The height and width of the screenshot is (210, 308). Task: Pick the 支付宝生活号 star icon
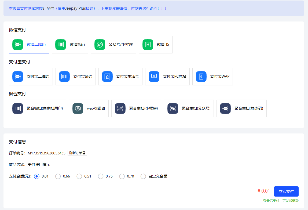click(107, 77)
